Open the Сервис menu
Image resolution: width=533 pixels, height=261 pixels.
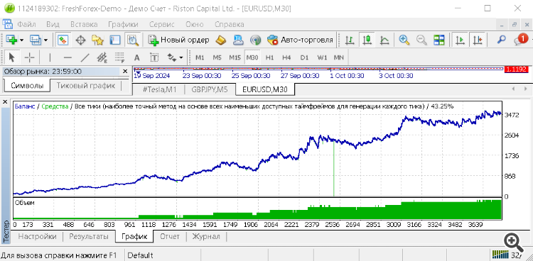pyautogui.click(x=162, y=24)
